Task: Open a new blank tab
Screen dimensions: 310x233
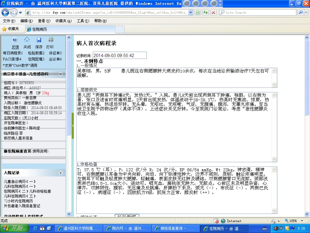Action: 120,29
